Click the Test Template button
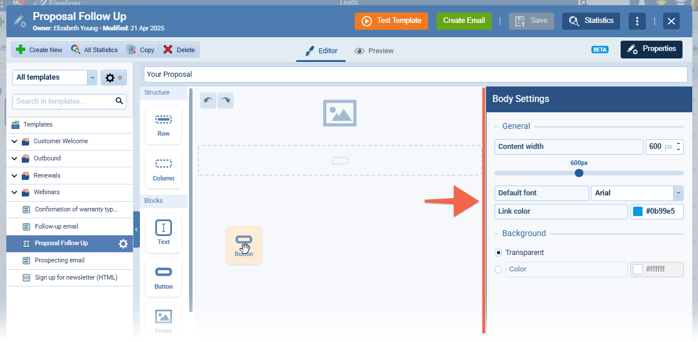 [391, 21]
